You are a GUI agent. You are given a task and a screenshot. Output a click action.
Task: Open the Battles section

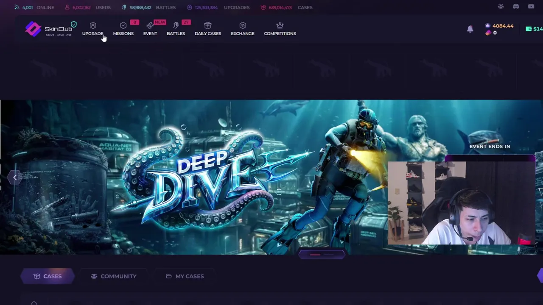coord(176,29)
